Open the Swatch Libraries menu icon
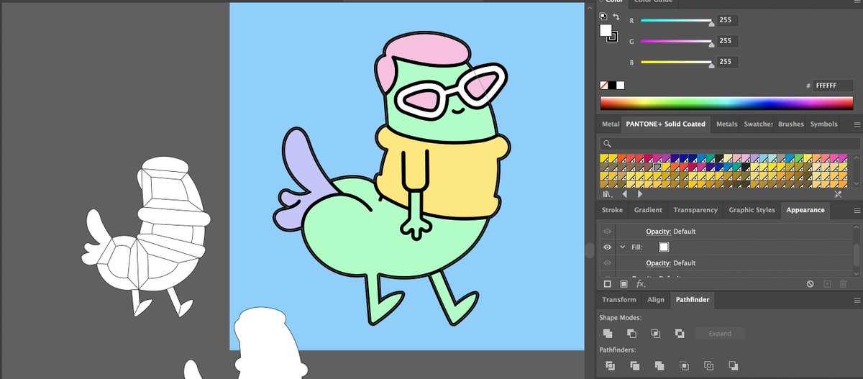 (x=607, y=194)
